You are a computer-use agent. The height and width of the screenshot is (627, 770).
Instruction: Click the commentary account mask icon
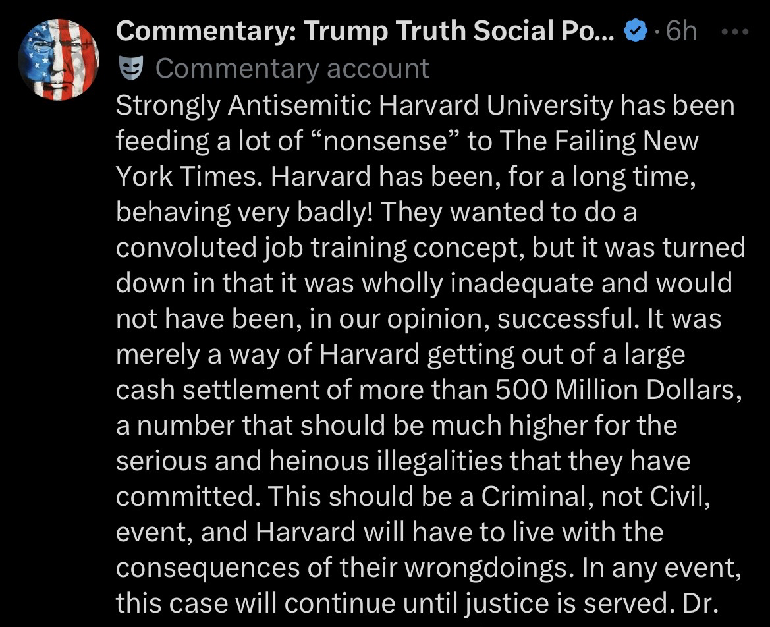coord(130,68)
